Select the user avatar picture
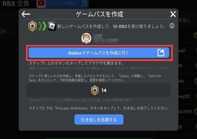The height and width of the screenshot is (139, 197). (x=86, y=38)
